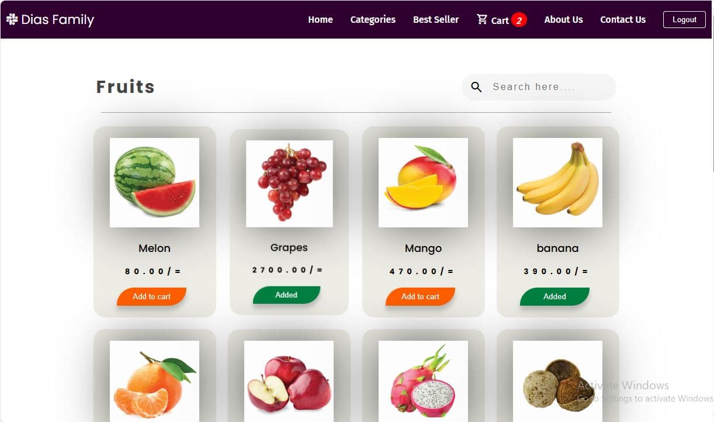
Task: Open the About Us page
Action: [x=563, y=19]
